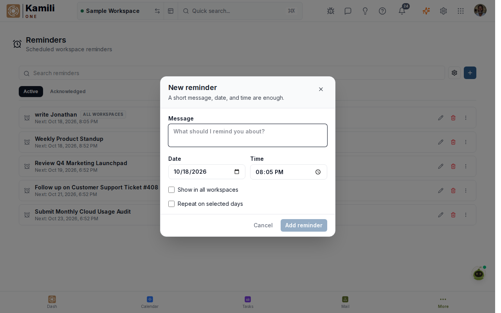
Task: Click the Add reminder button
Action: pyautogui.click(x=304, y=225)
